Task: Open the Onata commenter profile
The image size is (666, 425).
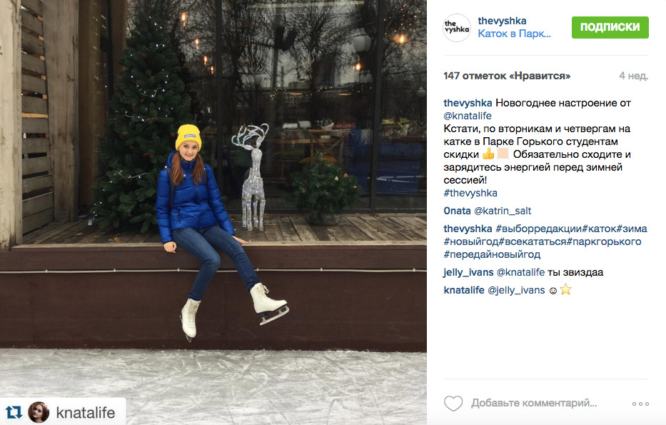Action: (x=457, y=211)
